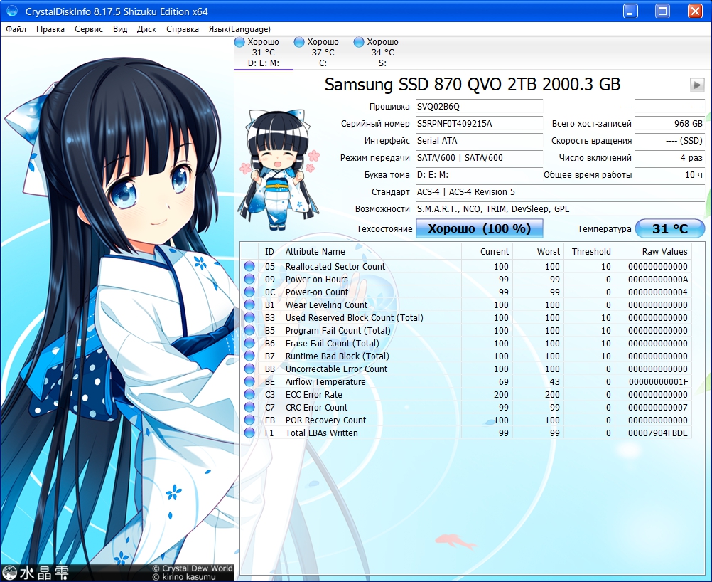712x582 pixels.
Task: Click status orb for Program Fail Count
Action: click(249, 330)
